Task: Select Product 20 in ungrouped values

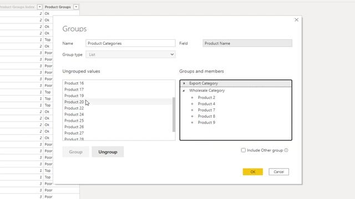Action: pos(117,102)
